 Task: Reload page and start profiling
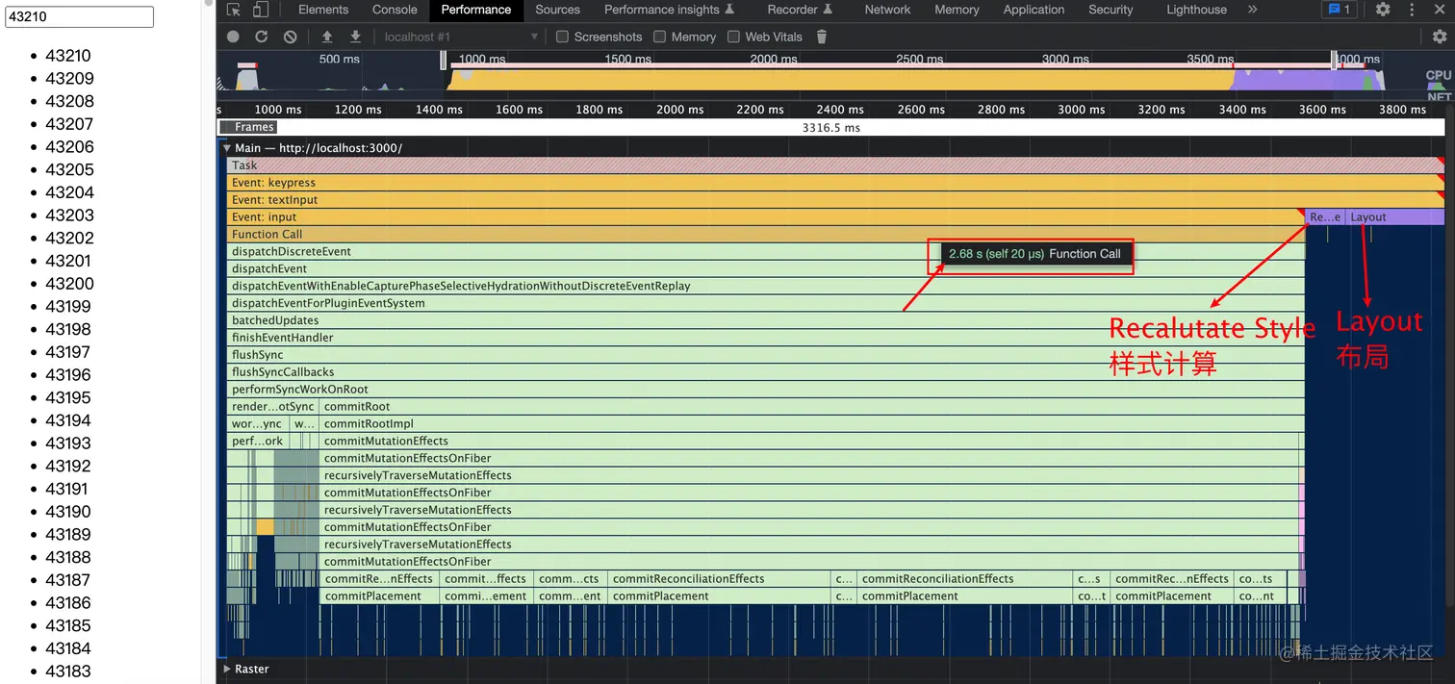pos(261,37)
